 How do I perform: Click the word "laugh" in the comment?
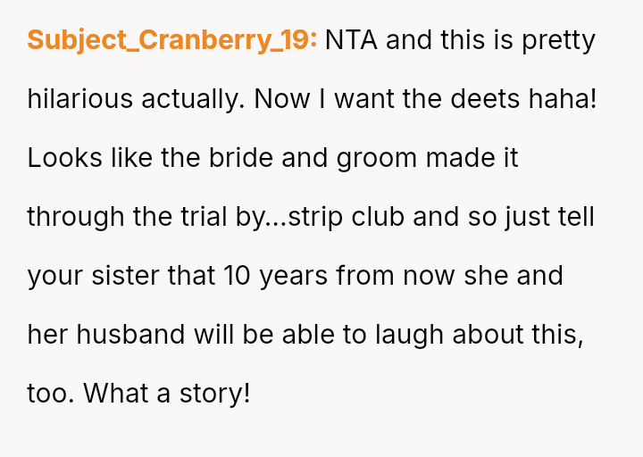pyautogui.click(x=409, y=337)
